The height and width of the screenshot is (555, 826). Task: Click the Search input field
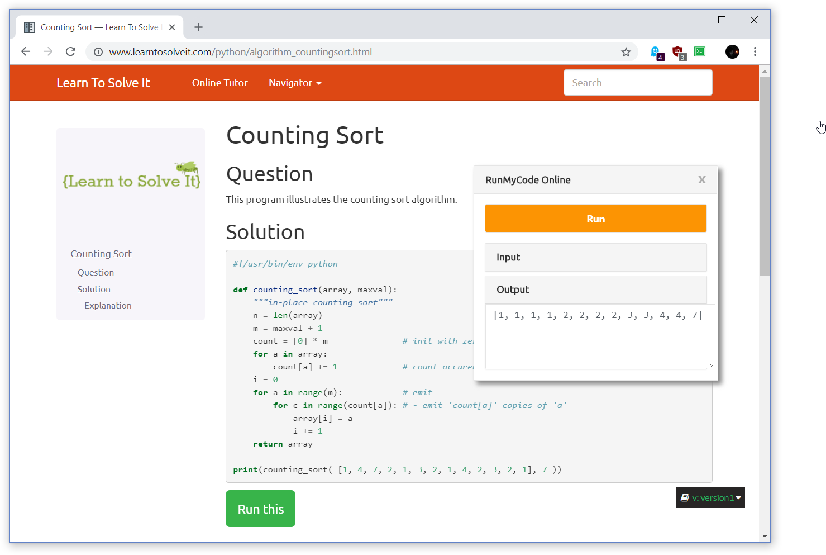638,83
